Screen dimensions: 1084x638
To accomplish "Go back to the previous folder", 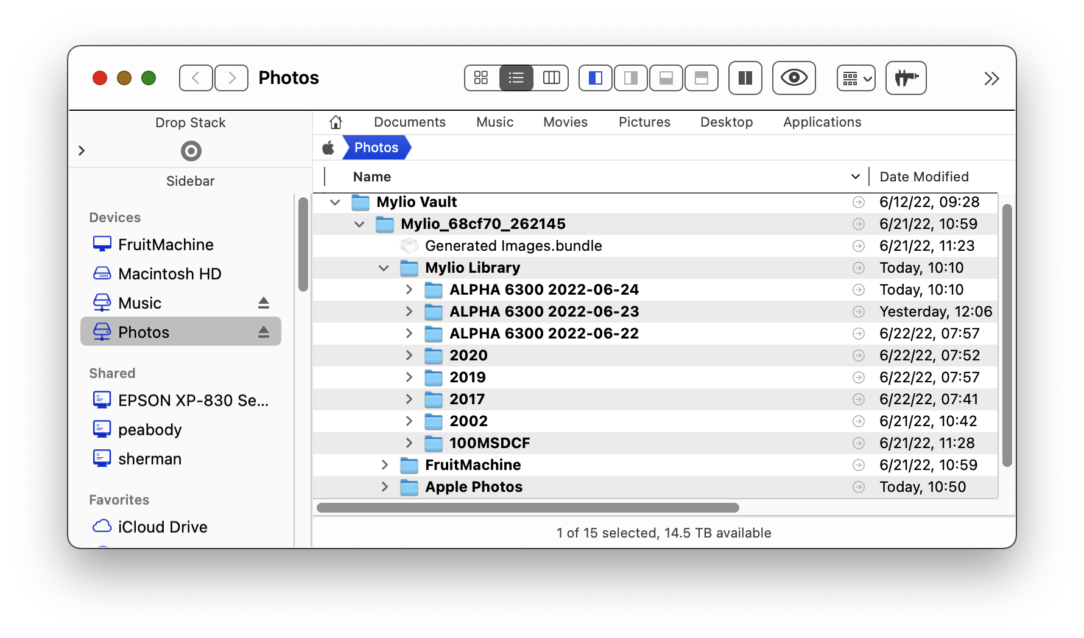I will tap(195, 78).
